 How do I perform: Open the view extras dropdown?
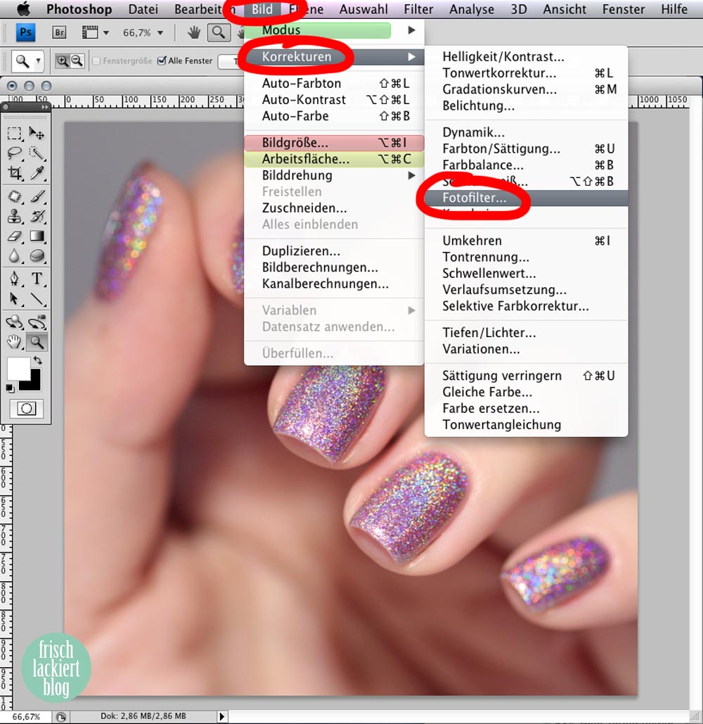[96, 32]
